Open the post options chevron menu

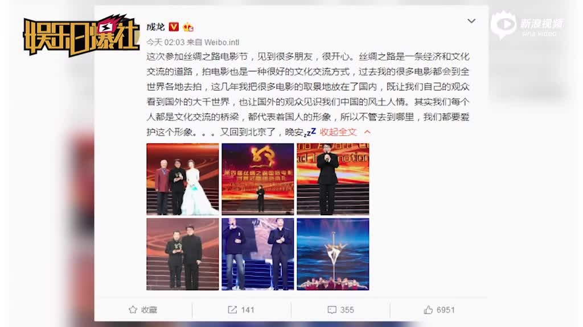click(x=471, y=21)
